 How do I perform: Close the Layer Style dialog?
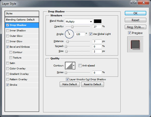point(143,3)
